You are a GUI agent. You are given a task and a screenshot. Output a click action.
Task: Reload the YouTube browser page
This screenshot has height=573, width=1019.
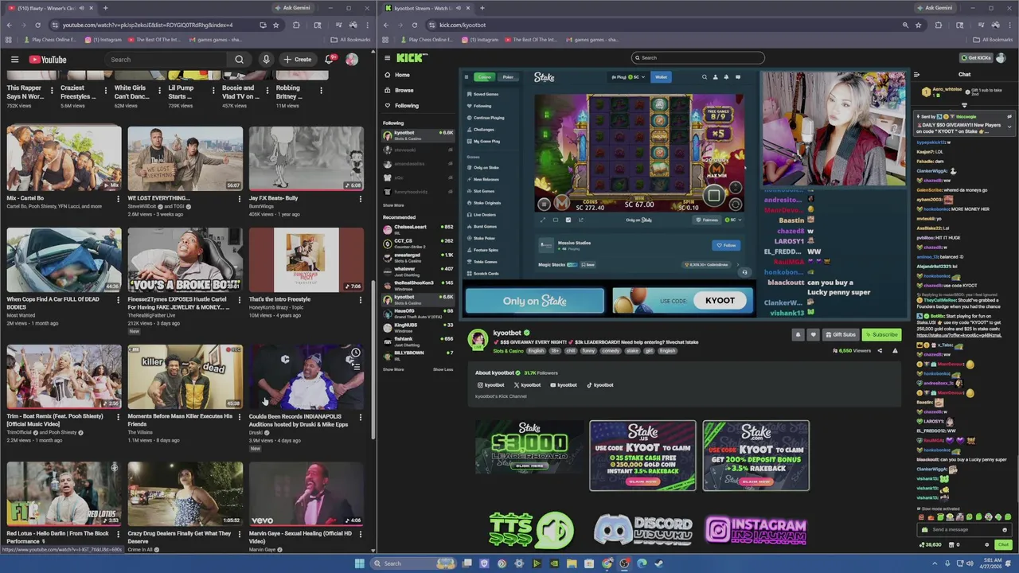[x=37, y=25]
